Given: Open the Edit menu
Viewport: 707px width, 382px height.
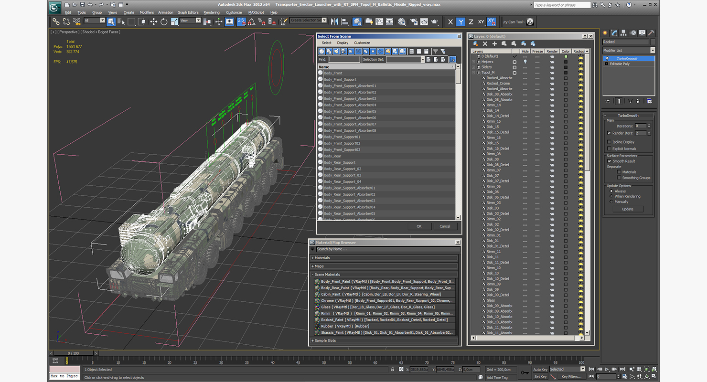Looking at the screenshot, I should (68, 12).
